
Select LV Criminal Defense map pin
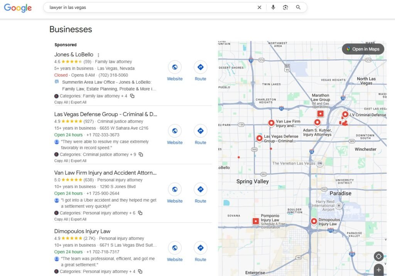[x=345, y=114]
